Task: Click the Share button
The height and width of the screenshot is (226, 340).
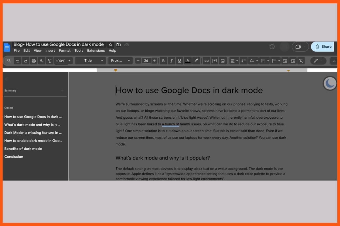Action: tap(322, 47)
